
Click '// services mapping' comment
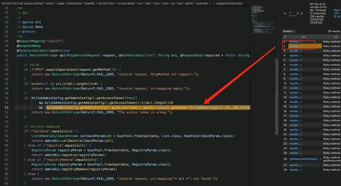tap(42, 126)
